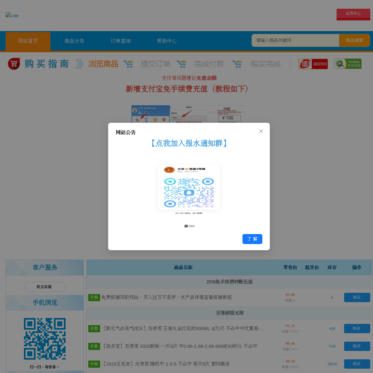373x373 pixels.
Task: Click 客户服务 panel header
Action: point(45,268)
